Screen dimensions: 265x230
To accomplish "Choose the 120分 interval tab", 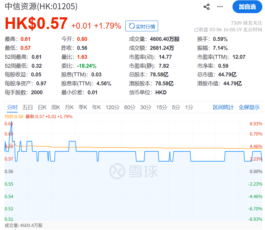I will click(113, 107).
